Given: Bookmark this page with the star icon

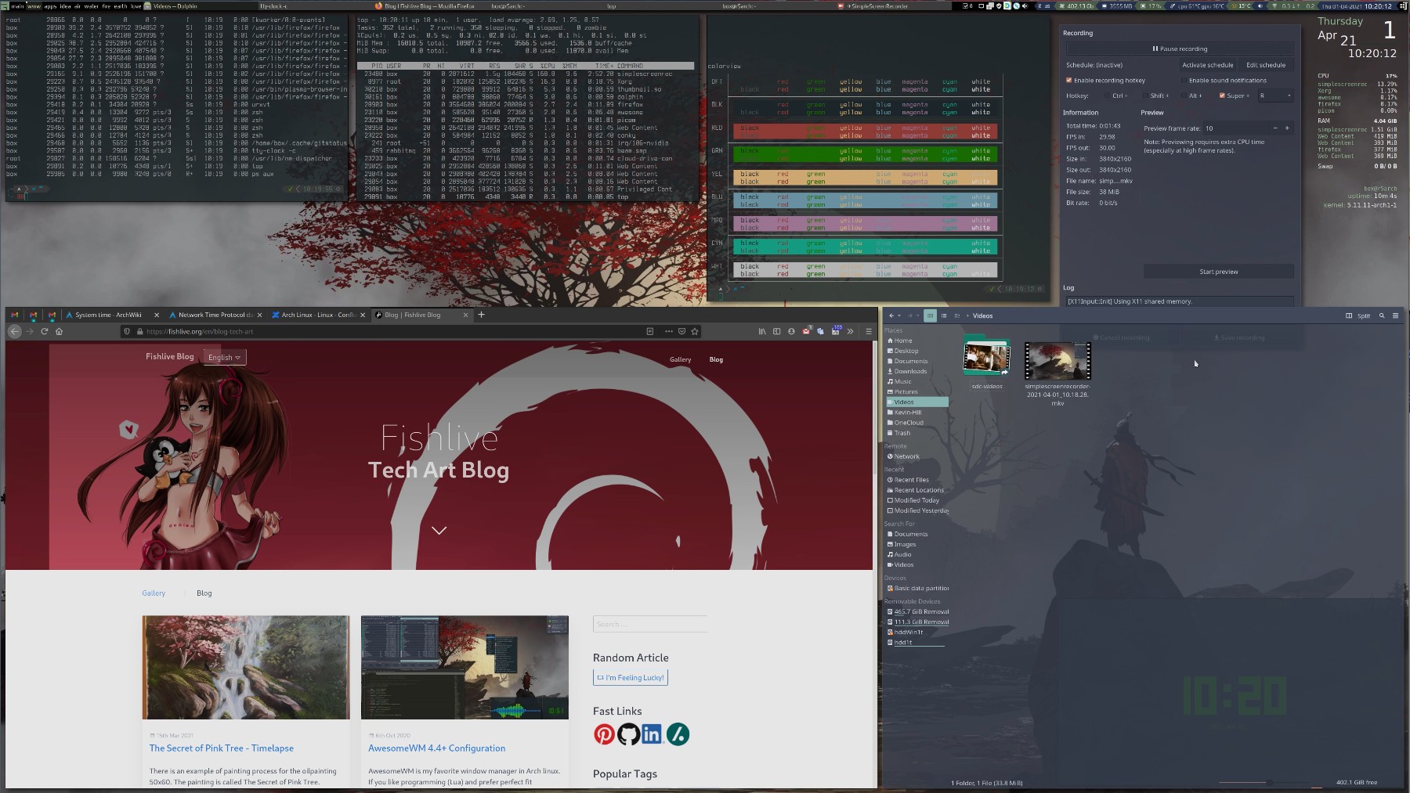Looking at the screenshot, I should click(x=695, y=331).
